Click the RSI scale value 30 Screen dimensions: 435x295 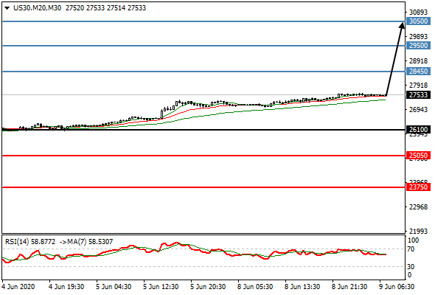pyautogui.click(x=411, y=267)
